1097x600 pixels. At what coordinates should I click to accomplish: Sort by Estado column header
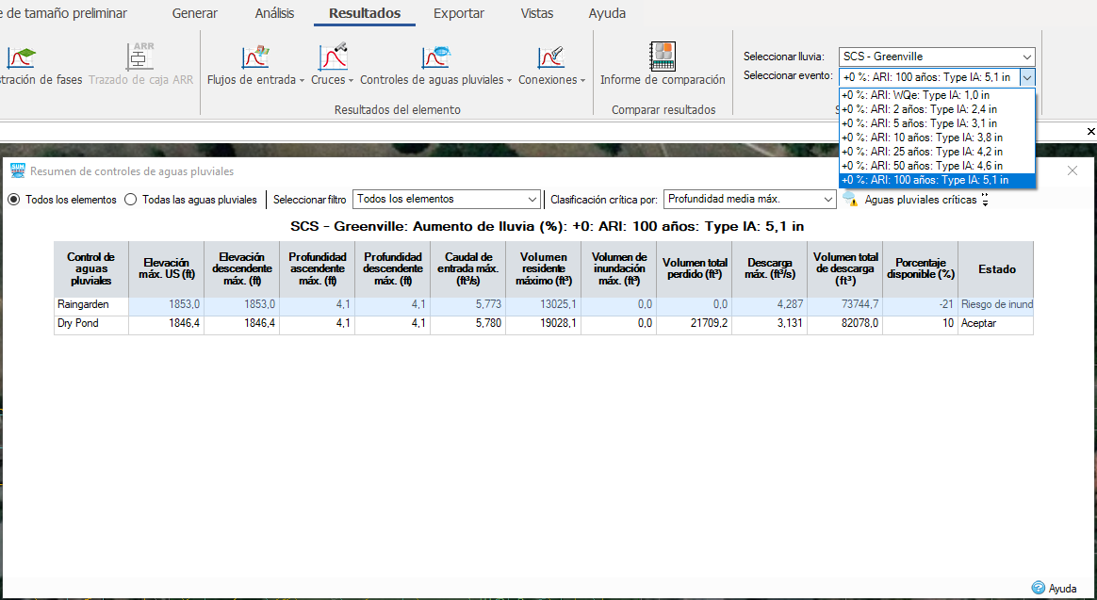pyautogui.click(x=996, y=269)
